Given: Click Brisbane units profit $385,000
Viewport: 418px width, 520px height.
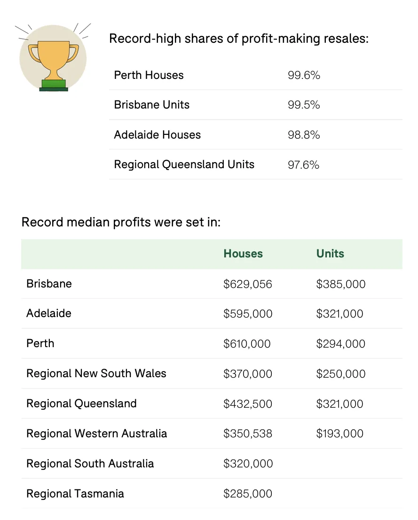Looking at the screenshot, I should coord(340,284).
